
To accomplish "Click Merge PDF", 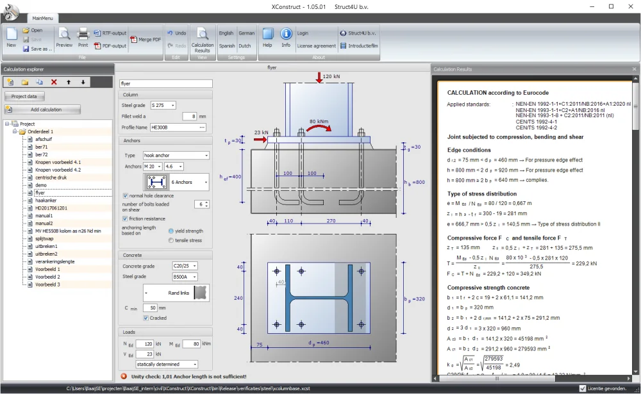I will (146, 40).
